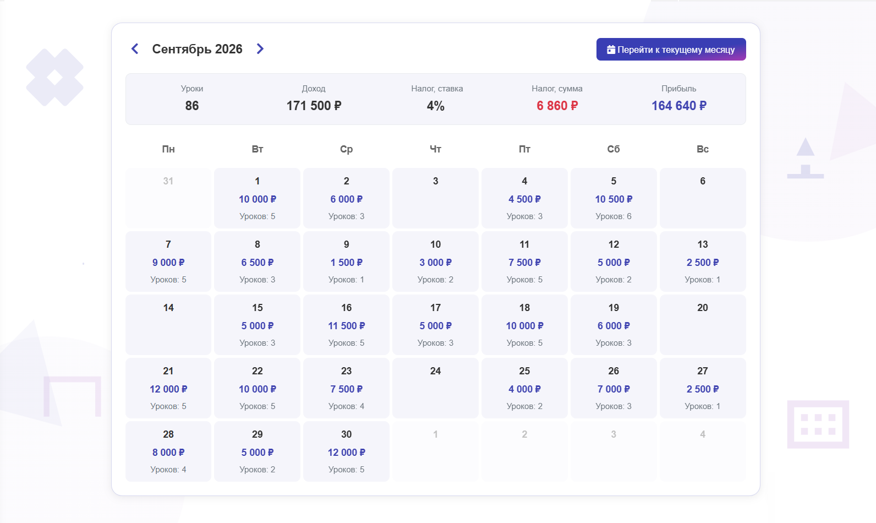
Task: Open September 29 day cell
Action: pyautogui.click(x=258, y=451)
